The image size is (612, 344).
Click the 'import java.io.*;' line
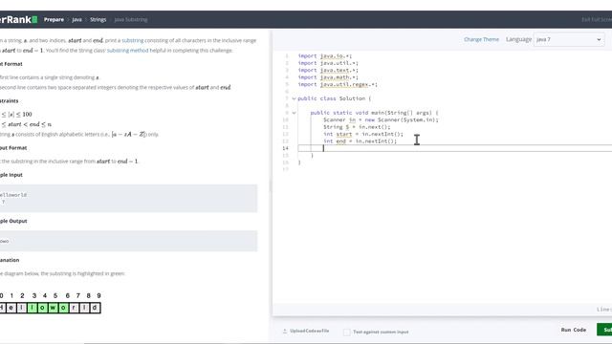[325, 55]
